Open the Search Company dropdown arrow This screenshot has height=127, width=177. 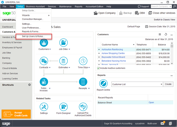170,6
